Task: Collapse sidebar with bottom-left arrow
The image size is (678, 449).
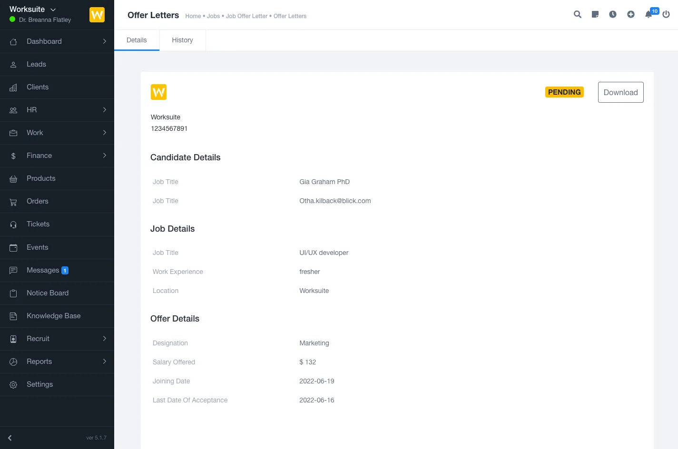Action: (10, 438)
